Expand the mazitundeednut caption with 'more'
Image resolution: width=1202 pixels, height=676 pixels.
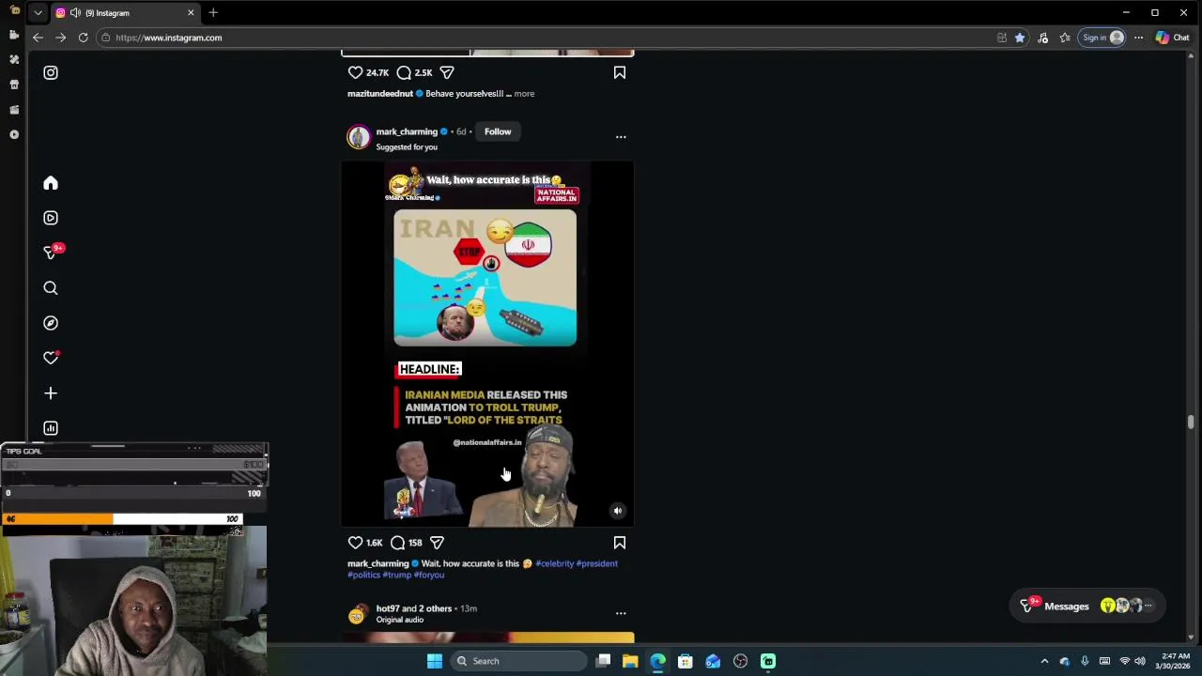(524, 94)
